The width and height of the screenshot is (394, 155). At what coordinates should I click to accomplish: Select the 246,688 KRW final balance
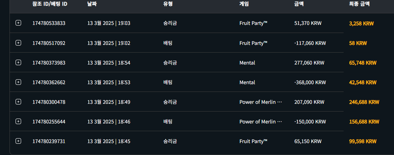364,102
